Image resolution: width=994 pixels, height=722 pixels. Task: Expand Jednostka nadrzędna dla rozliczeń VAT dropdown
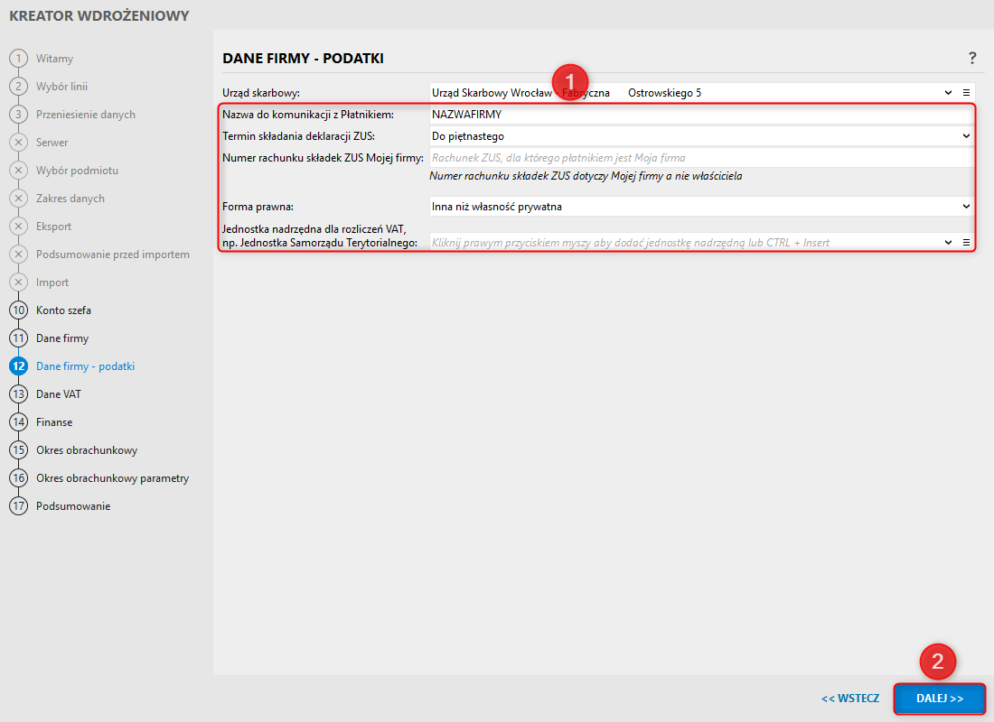pyautogui.click(x=948, y=243)
